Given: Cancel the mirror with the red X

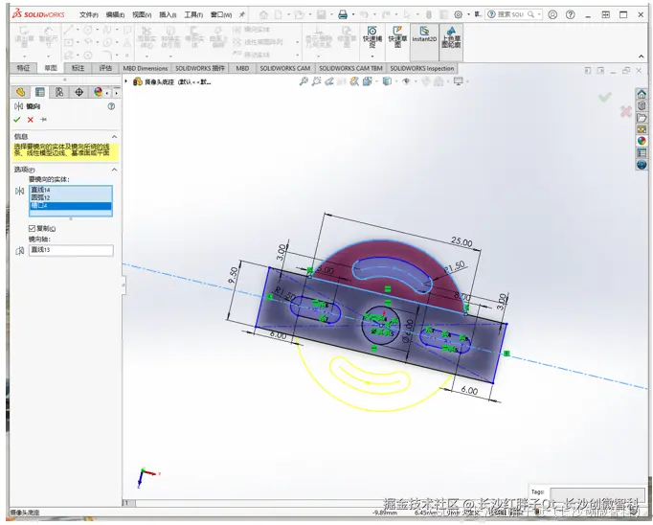Looking at the screenshot, I should pos(31,120).
